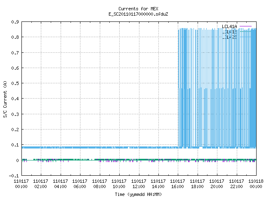The image size is (264, 198).
Task: Click the y-axis tick value "0.3"
Action: pos(15,114)
